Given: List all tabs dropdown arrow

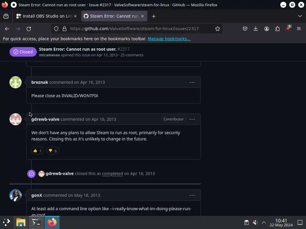Looking at the screenshot, I should (300, 16).
